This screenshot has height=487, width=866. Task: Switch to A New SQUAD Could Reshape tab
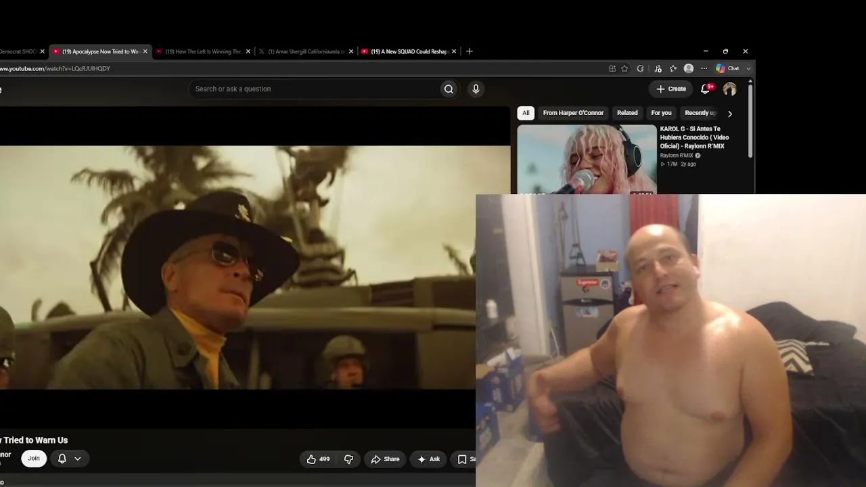pos(409,51)
